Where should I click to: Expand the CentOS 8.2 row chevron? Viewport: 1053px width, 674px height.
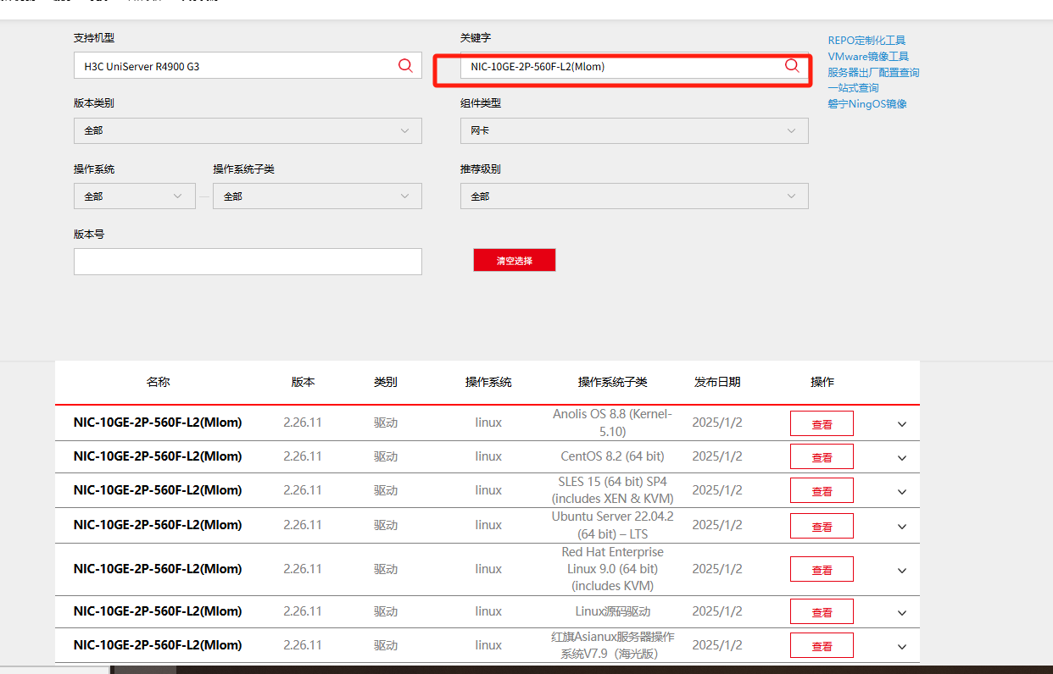pos(902,457)
